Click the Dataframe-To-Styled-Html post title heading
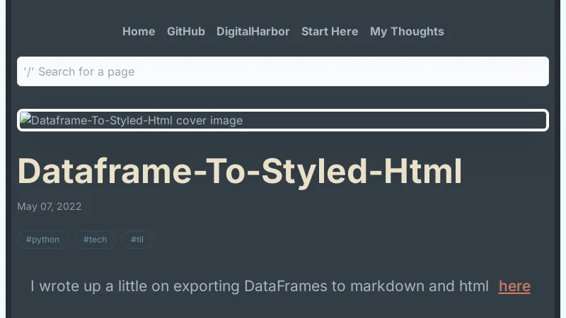 tap(239, 171)
